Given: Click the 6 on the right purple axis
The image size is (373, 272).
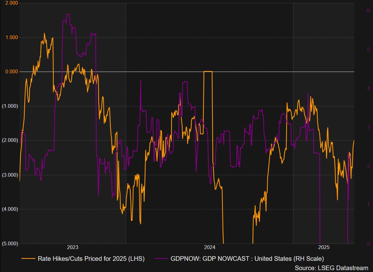Looking at the screenshot, I should coord(368,11).
